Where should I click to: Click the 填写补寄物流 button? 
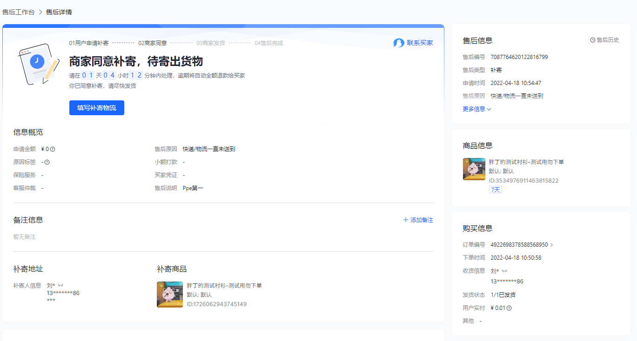tap(97, 108)
